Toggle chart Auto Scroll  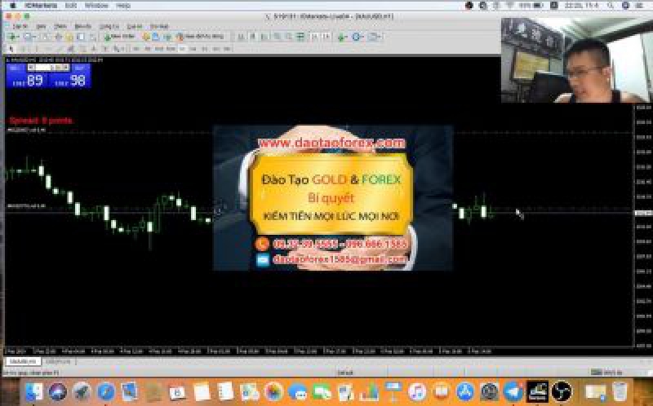(x=314, y=37)
